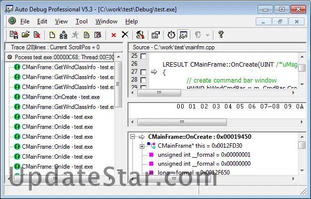The image size is (311, 199).
Task: Minimize the inner document window
Action: coord(264,21)
